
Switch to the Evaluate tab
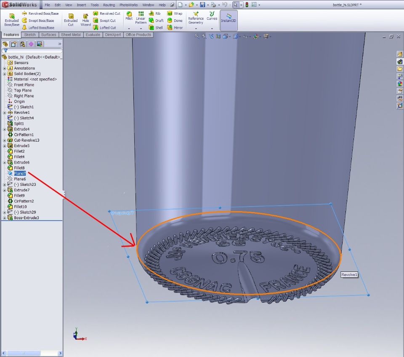[93, 35]
